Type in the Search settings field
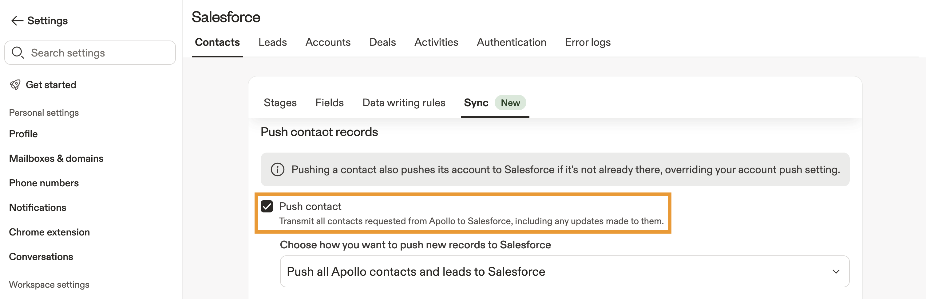926x299 pixels. [97, 53]
